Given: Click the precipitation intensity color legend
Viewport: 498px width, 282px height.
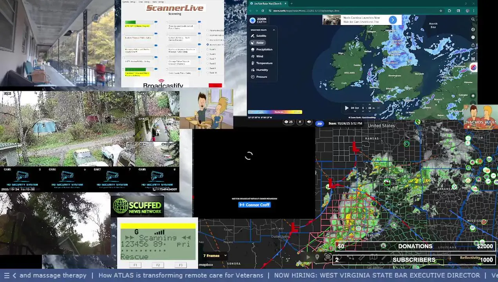Looking at the screenshot, I should point(275,112).
